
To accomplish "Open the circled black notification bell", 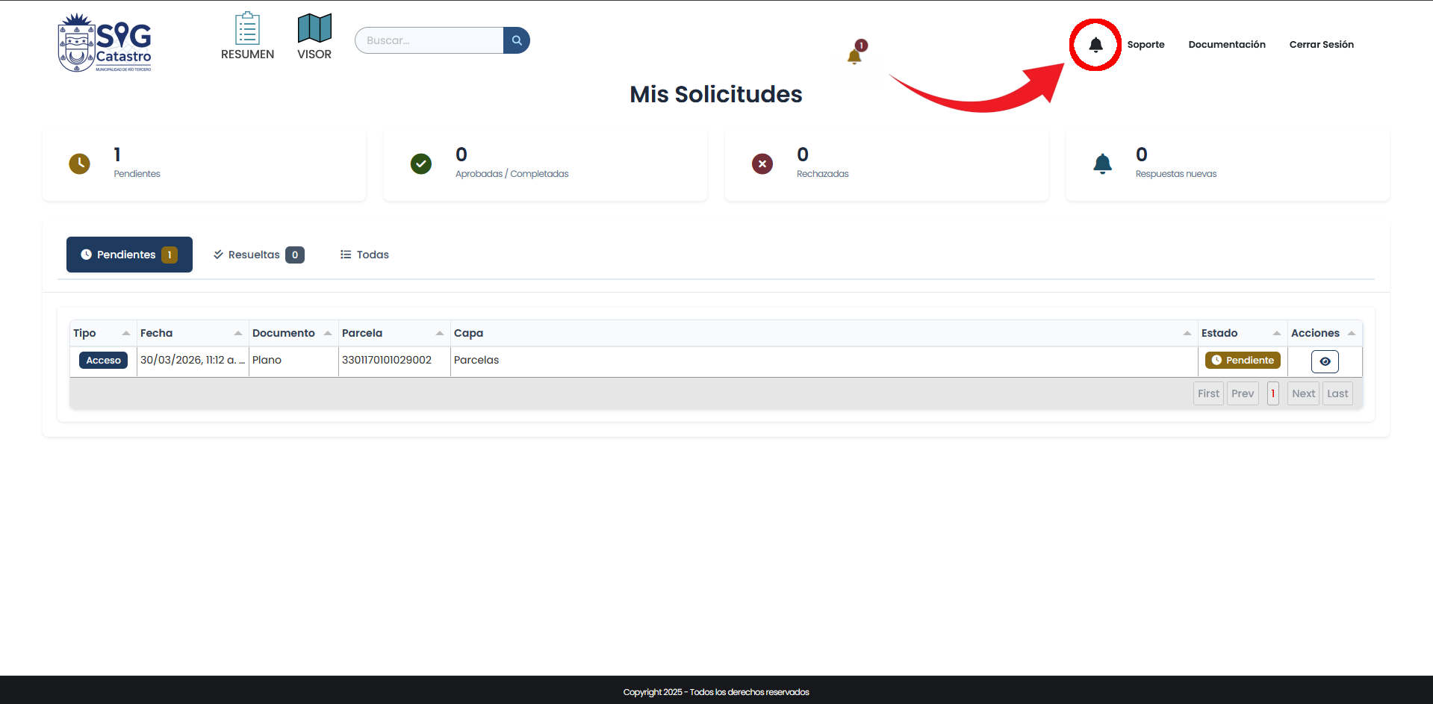I will pyautogui.click(x=1095, y=45).
